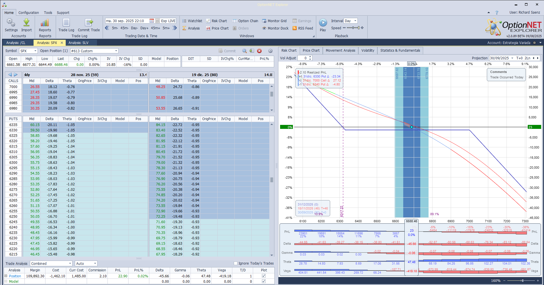Toggle the Model row Plot checkbox
Image resolution: width=544 pixels, height=285 pixels.
[264, 281]
